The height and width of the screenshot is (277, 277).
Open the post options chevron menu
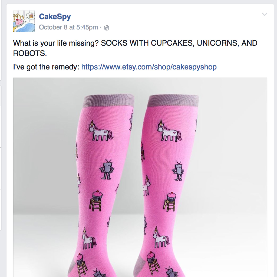pos(264,14)
